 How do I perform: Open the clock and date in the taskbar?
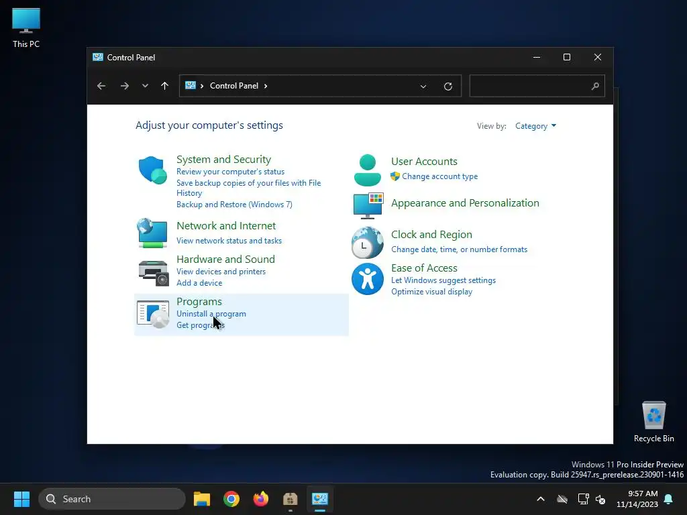637,499
